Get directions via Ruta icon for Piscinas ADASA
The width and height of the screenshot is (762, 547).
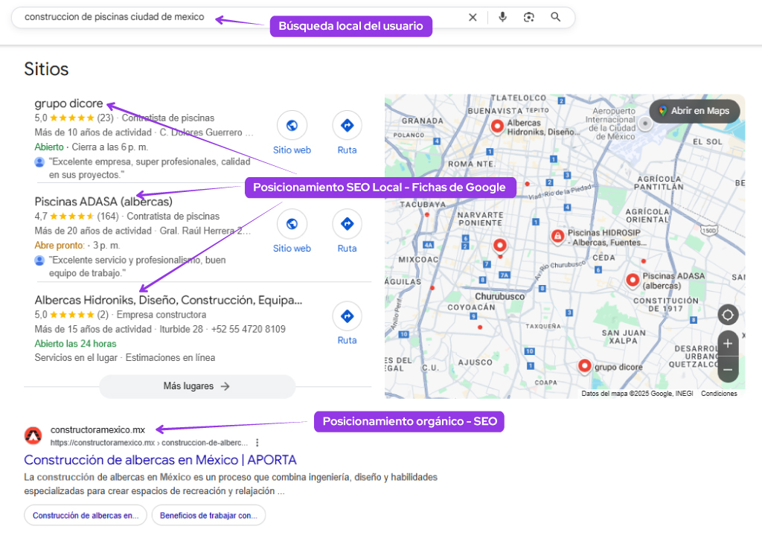pos(347,223)
